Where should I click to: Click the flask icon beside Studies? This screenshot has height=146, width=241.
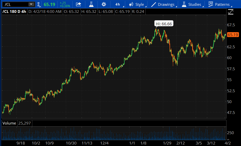184,4
